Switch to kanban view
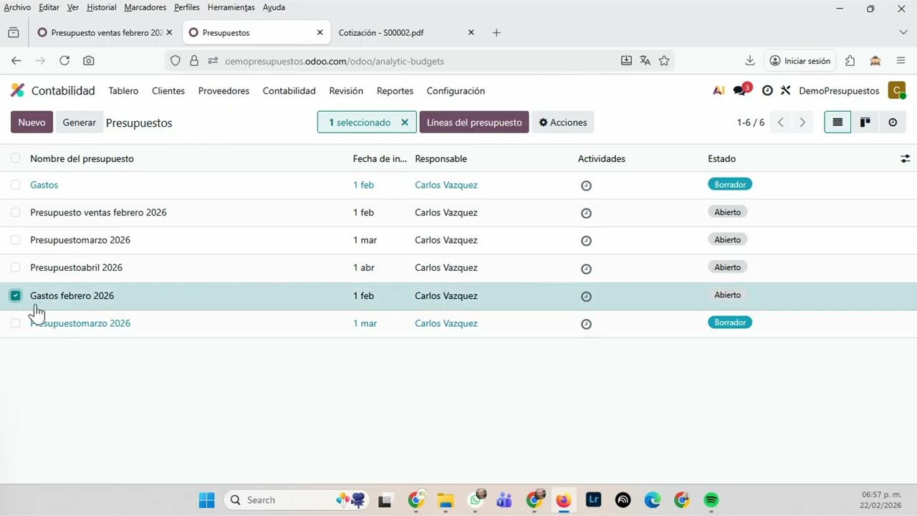This screenshot has height=516, width=917. 865,123
